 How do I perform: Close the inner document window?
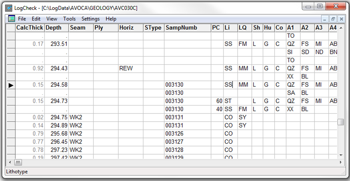click(341, 19)
